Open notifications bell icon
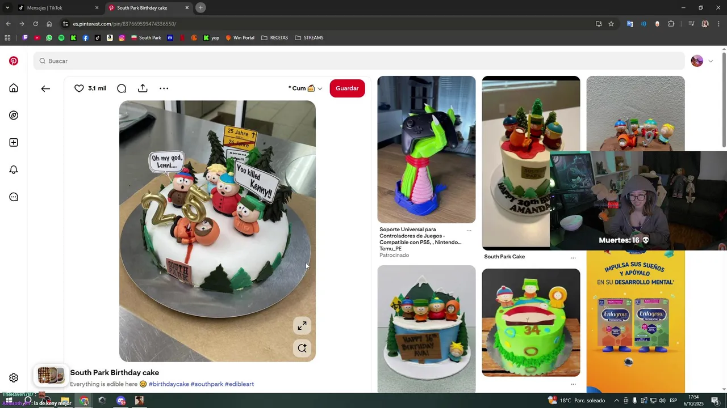The image size is (727, 408). (14, 169)
